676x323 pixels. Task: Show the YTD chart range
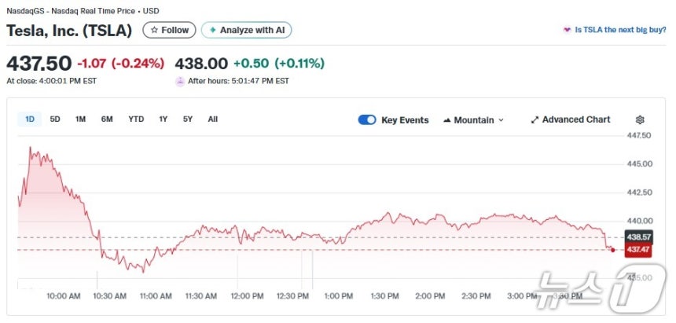pyautogui.click(x=136, y=119)
